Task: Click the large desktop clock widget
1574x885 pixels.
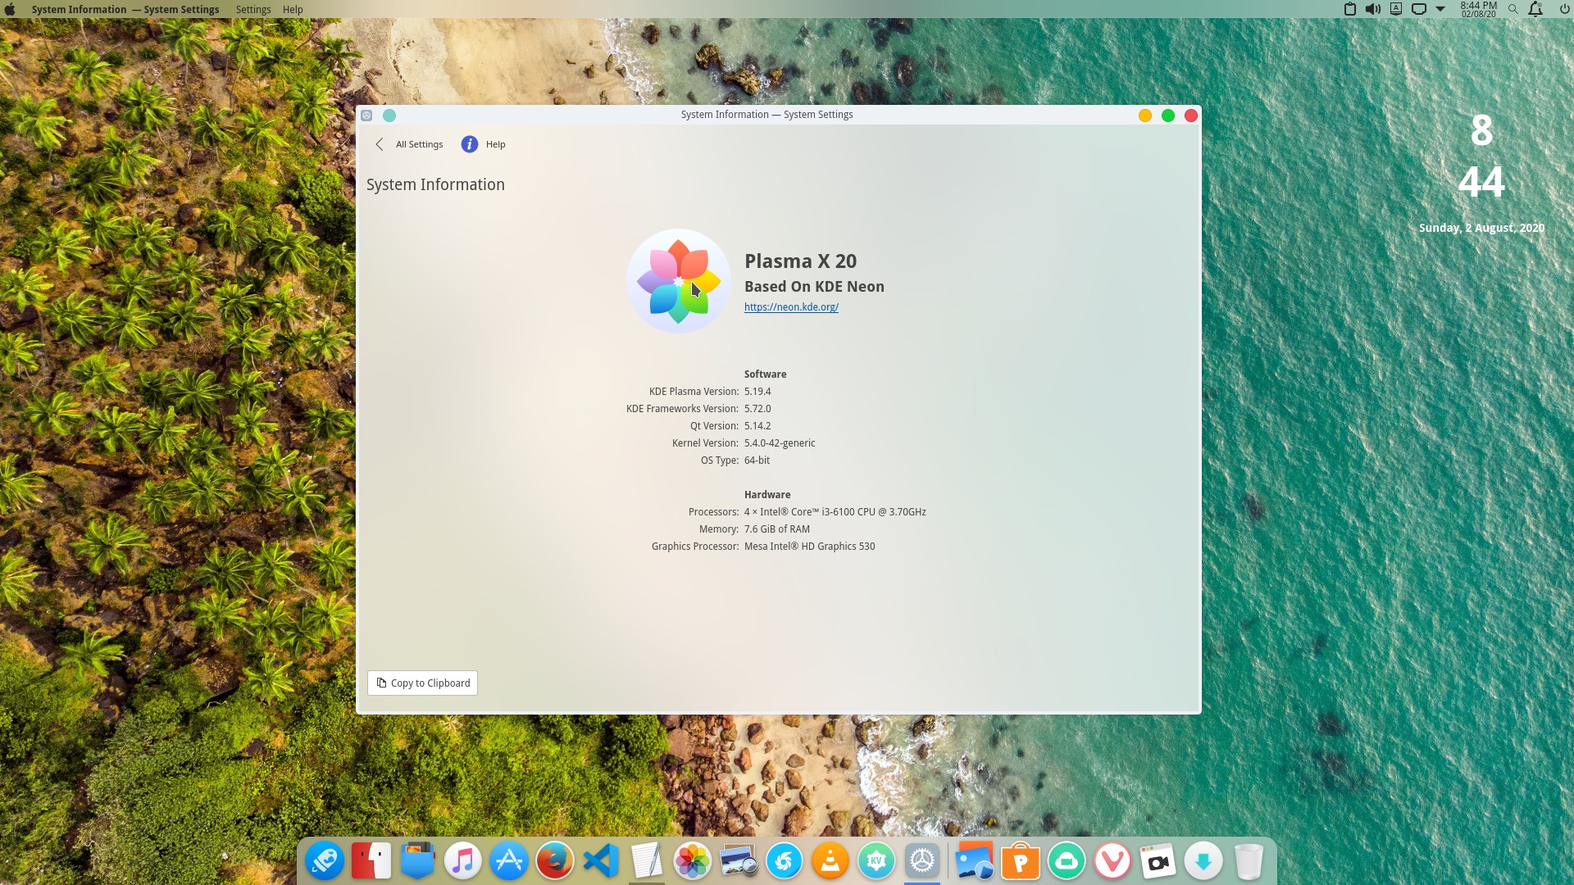Action: [x=1481, y=156]
